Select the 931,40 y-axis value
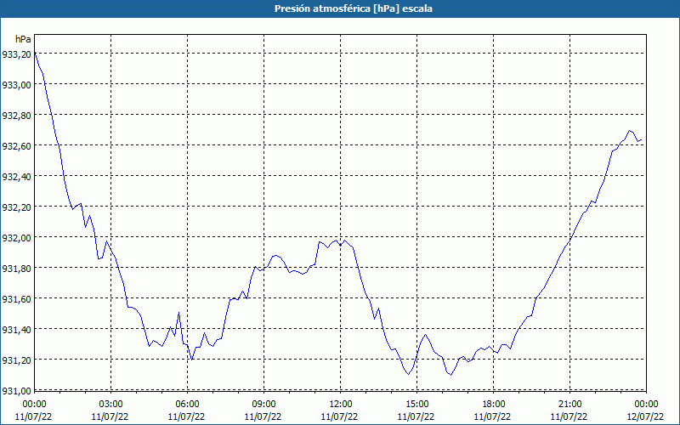 coord(17,330)
